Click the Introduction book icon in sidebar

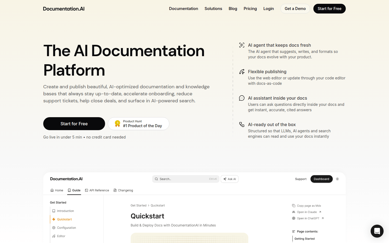(x=54, y=211)
